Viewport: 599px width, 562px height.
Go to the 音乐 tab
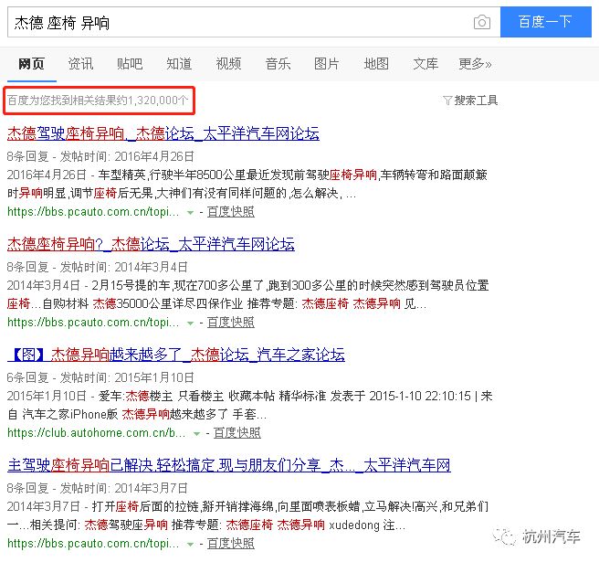pos(278,63)
